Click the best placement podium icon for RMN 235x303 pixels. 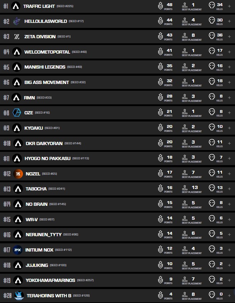tap(185, 97)
